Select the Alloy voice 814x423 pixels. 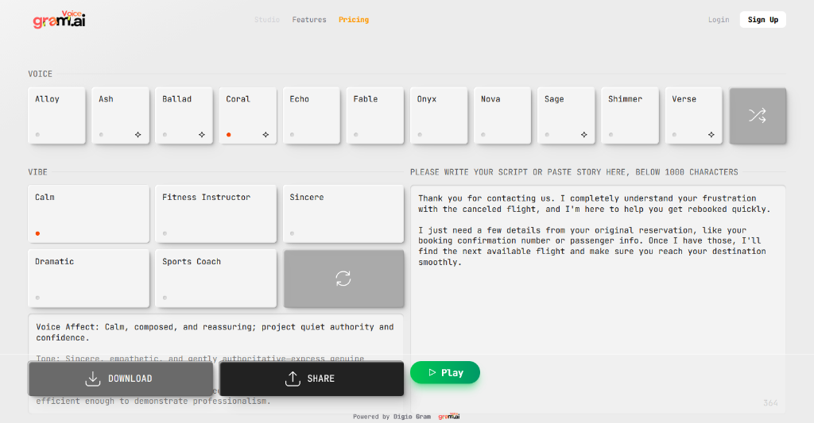56,115
